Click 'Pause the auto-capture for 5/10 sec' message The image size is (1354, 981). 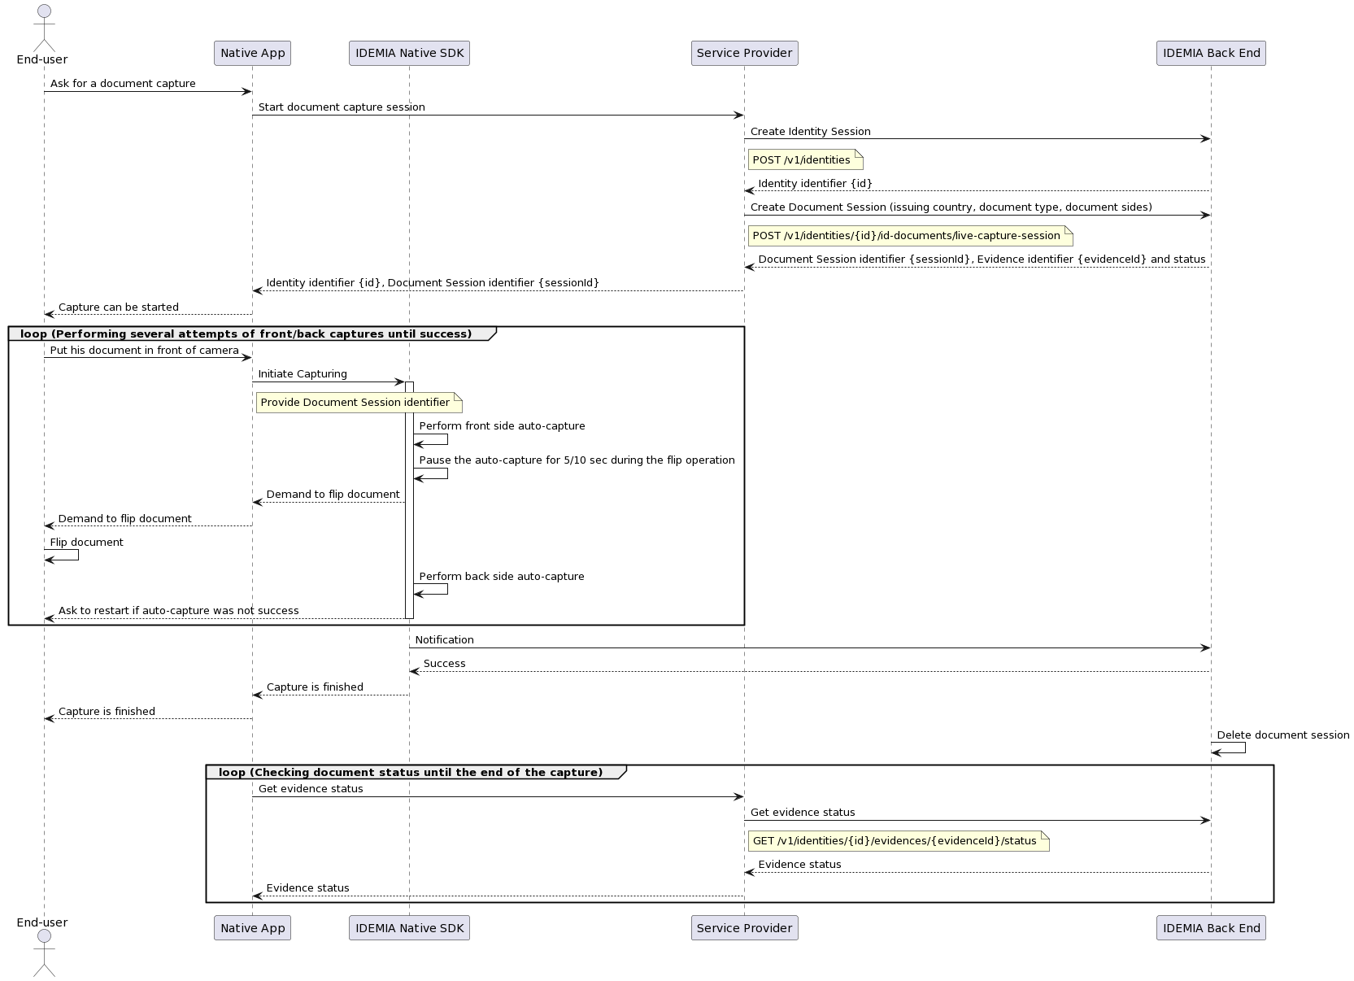(577, 460)
